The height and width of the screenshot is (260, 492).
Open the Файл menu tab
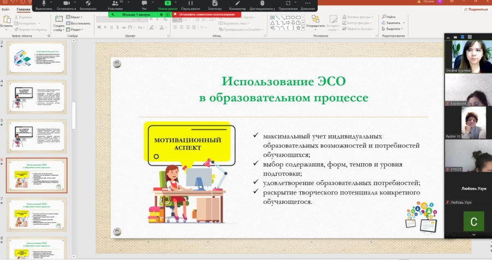coord(6,10)
